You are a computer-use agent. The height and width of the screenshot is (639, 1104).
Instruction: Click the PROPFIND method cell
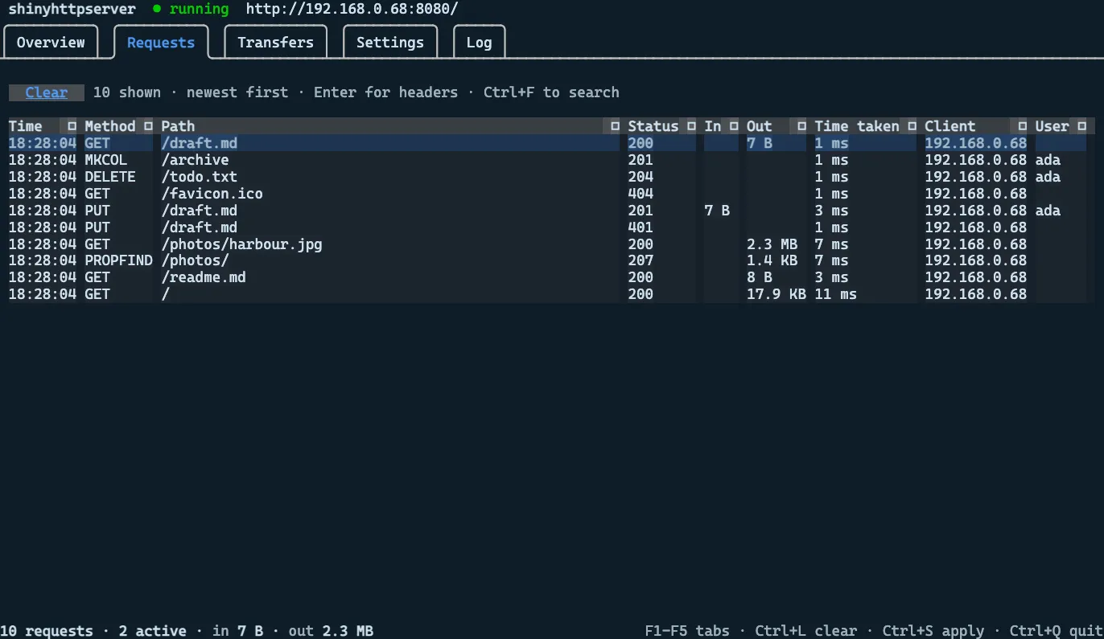118,260
